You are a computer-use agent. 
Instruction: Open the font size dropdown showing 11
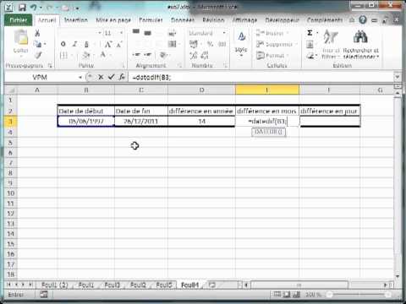122,33
